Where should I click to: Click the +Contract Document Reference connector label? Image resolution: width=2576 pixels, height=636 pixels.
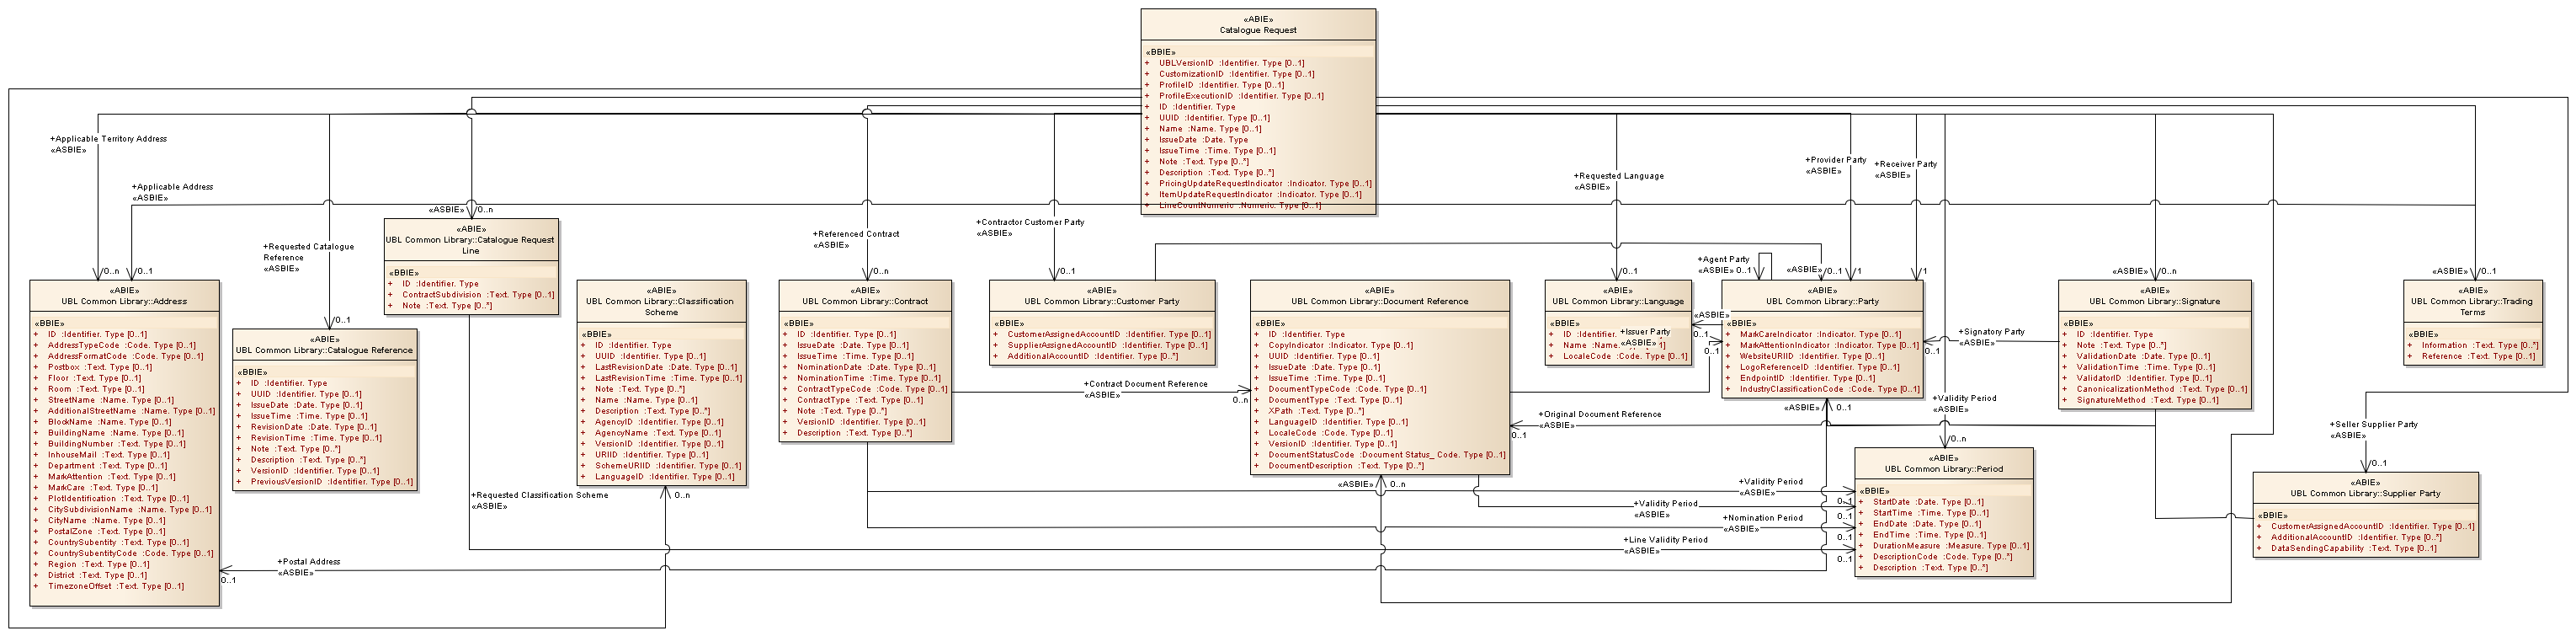[1146, 384]
